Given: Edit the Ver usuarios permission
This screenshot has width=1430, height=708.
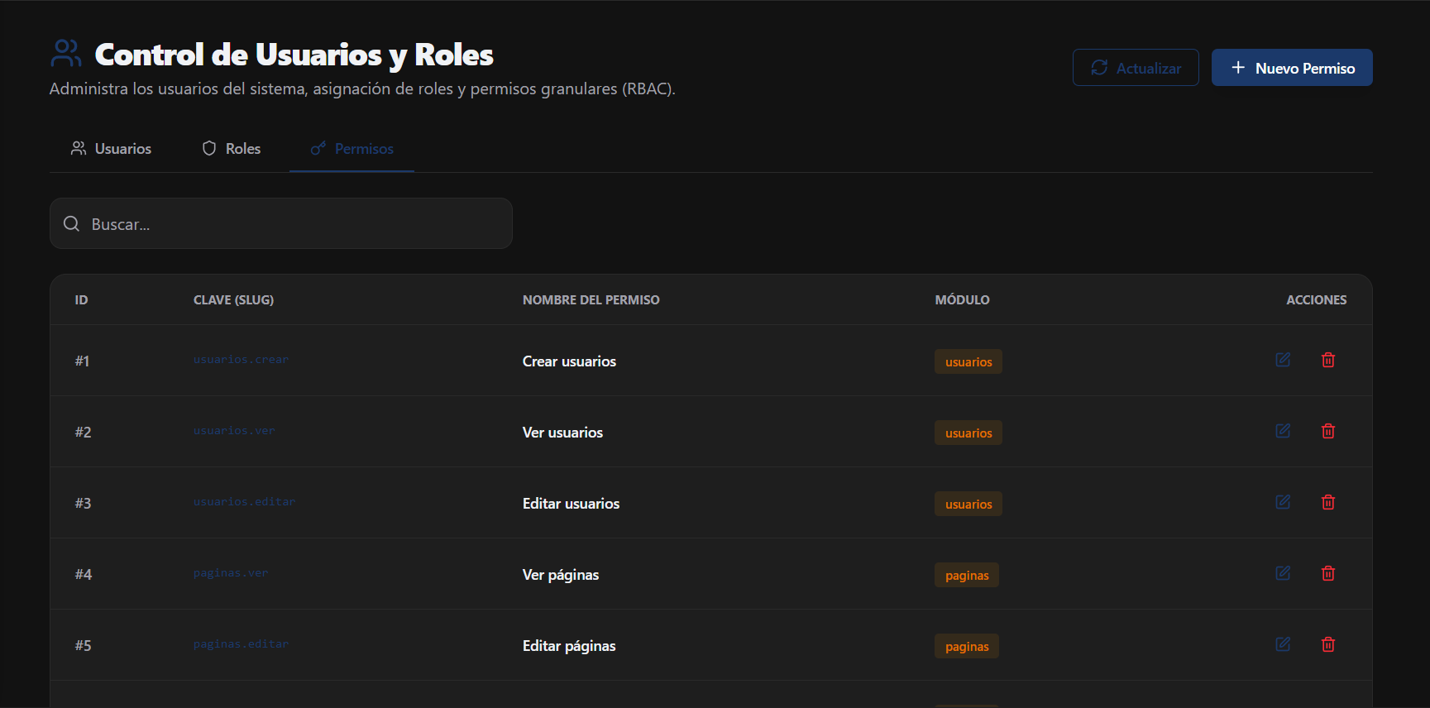Looking at the screenshot, I should pyautogui.click(x=1283, y=431).
